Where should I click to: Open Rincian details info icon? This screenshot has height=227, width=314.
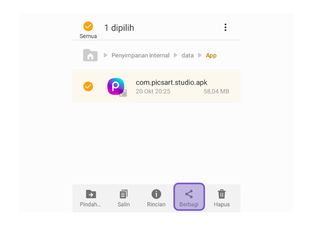[156, 194]
